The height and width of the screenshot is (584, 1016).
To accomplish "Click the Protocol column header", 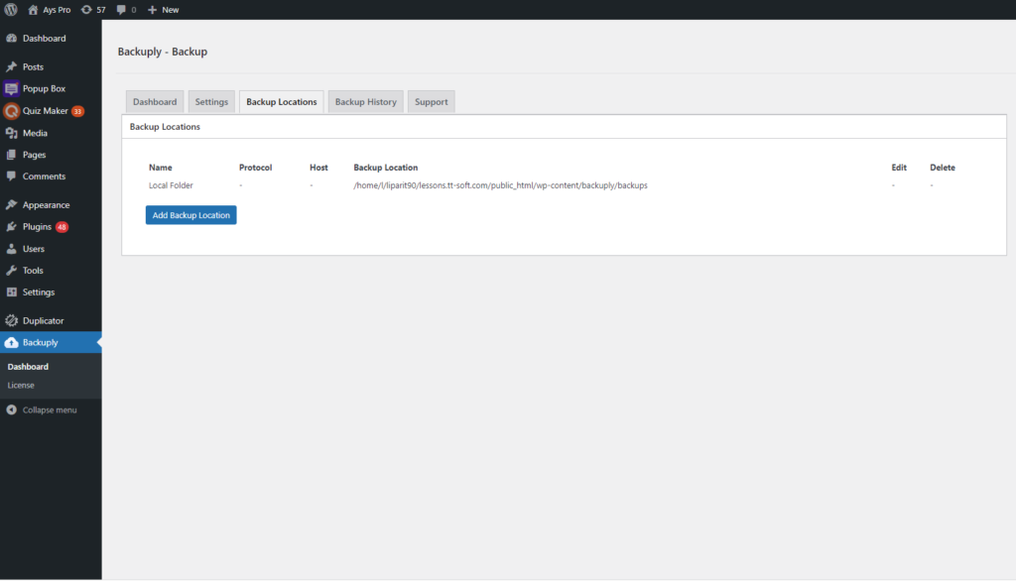I will pyautogui.click(x=255, y=167).
